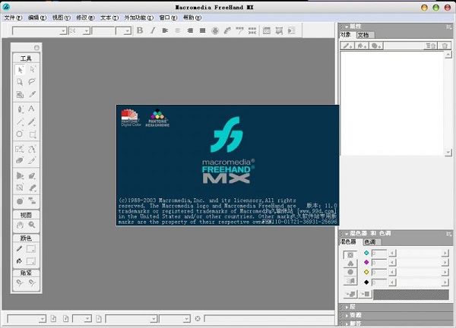Switch to the 文档 tab
The height and width of the screenshot is (328, 456).
(x=366, y=35)
